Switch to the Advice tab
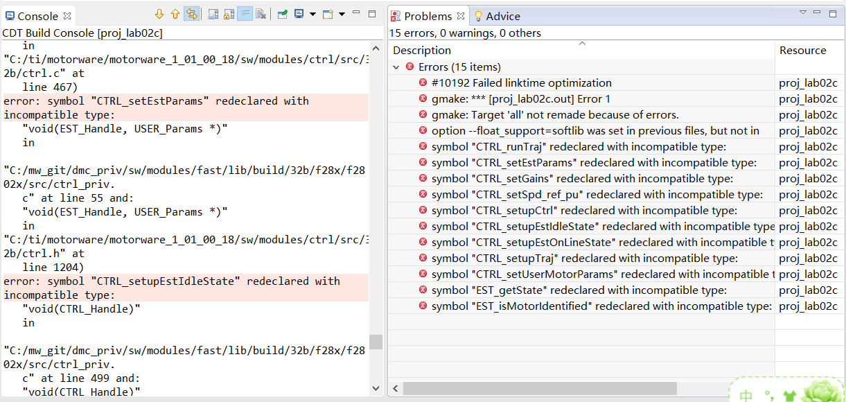 502,16
